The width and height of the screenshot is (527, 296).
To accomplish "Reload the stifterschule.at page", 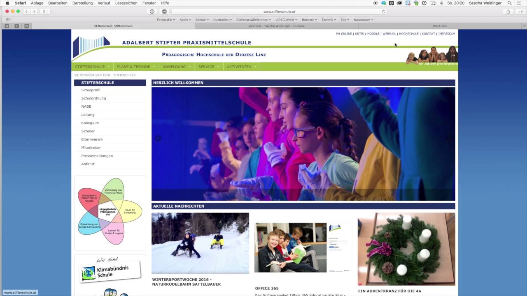I will coord(384,12).
